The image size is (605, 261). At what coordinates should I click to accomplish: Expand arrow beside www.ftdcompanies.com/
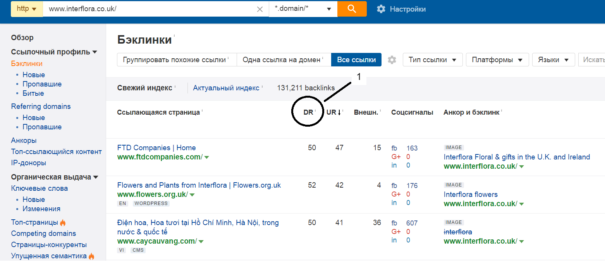(206, 157)
